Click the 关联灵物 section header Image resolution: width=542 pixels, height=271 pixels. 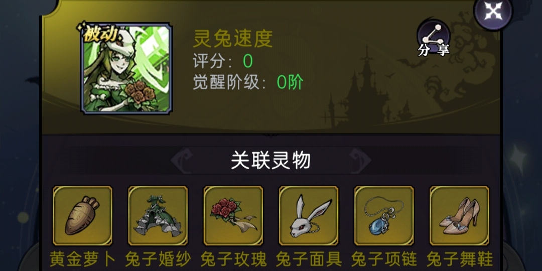coord(270,161)
